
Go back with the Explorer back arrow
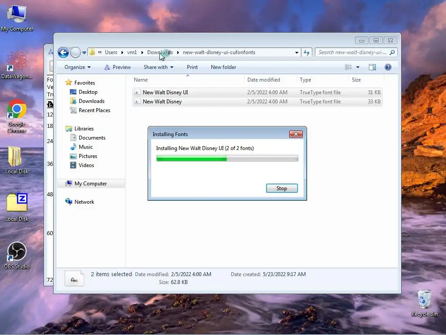click(x=64, y=52)
